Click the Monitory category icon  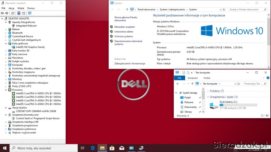pyautogui.click(x=10, y=79)
